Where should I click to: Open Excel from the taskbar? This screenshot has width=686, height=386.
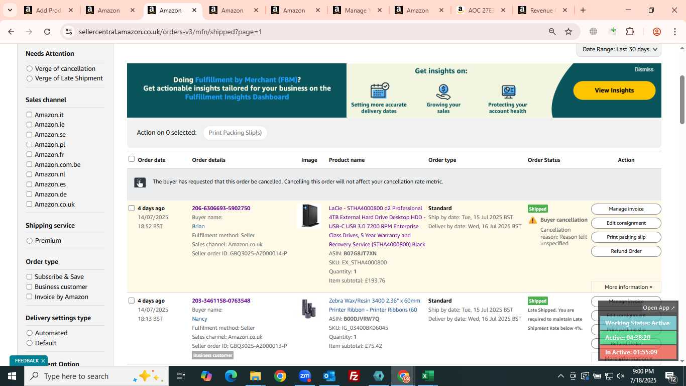click(428, 376)
